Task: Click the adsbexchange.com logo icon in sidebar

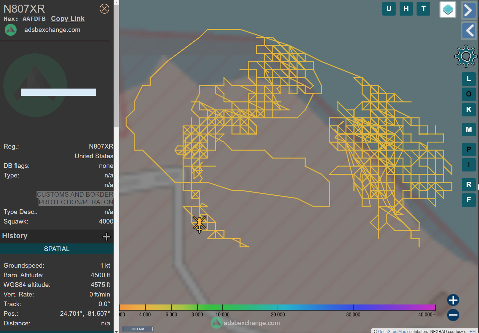Action: point(11,30)
